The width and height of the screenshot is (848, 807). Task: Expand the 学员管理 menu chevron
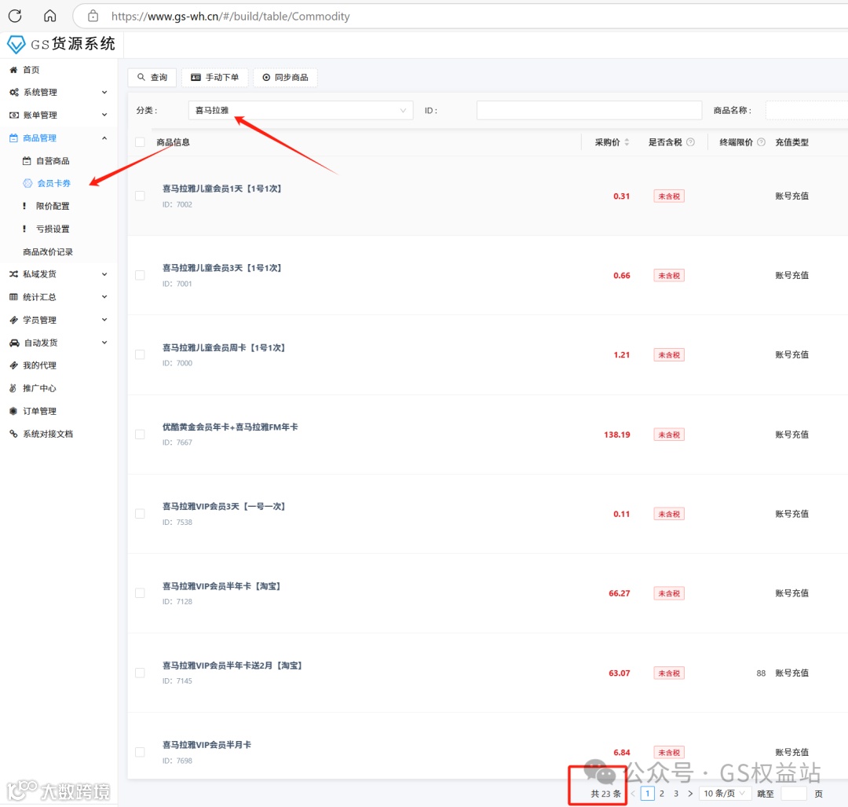pos(104,320)
